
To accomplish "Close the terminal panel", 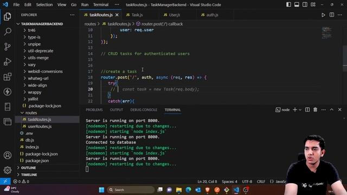I will (340, 109).
